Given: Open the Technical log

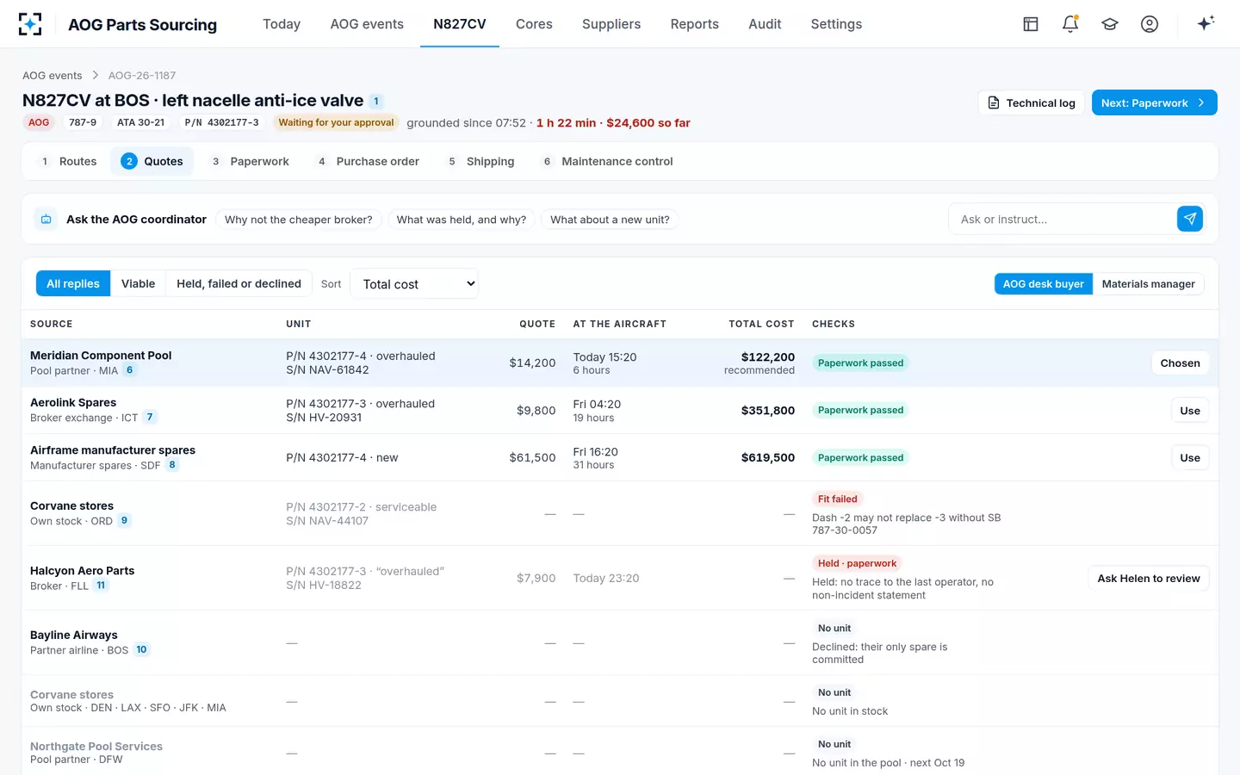Looking at the screenshot, I should (1032, 102).
